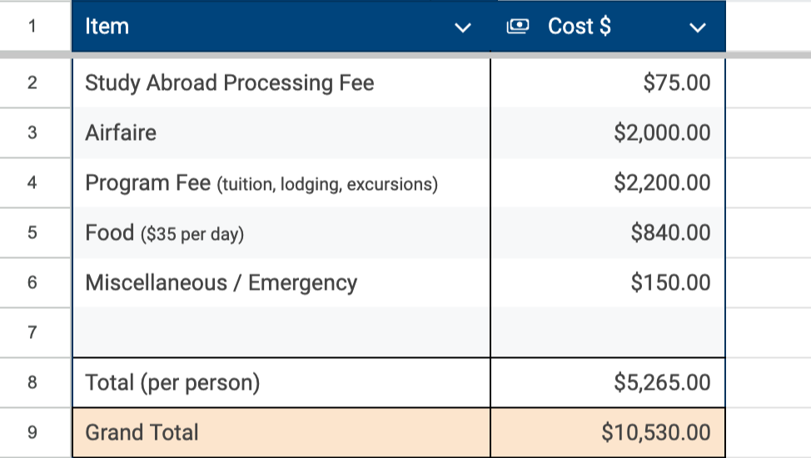Select the Total (per person) cell
This screenshot has width=811, height=458.
pyautogui.click(x=173, y=383)
